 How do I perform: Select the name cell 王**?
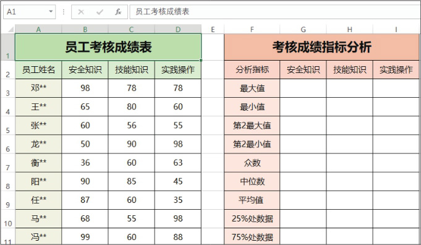click(x=38, y=107)
